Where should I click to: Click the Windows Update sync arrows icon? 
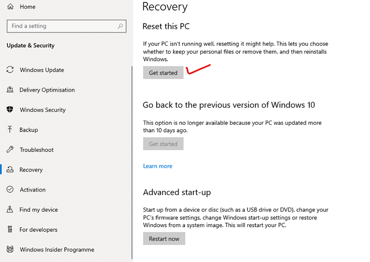click(x=10, y=70)
